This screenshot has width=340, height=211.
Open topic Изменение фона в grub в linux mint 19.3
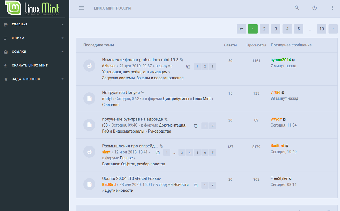click(x=140, y=60)
